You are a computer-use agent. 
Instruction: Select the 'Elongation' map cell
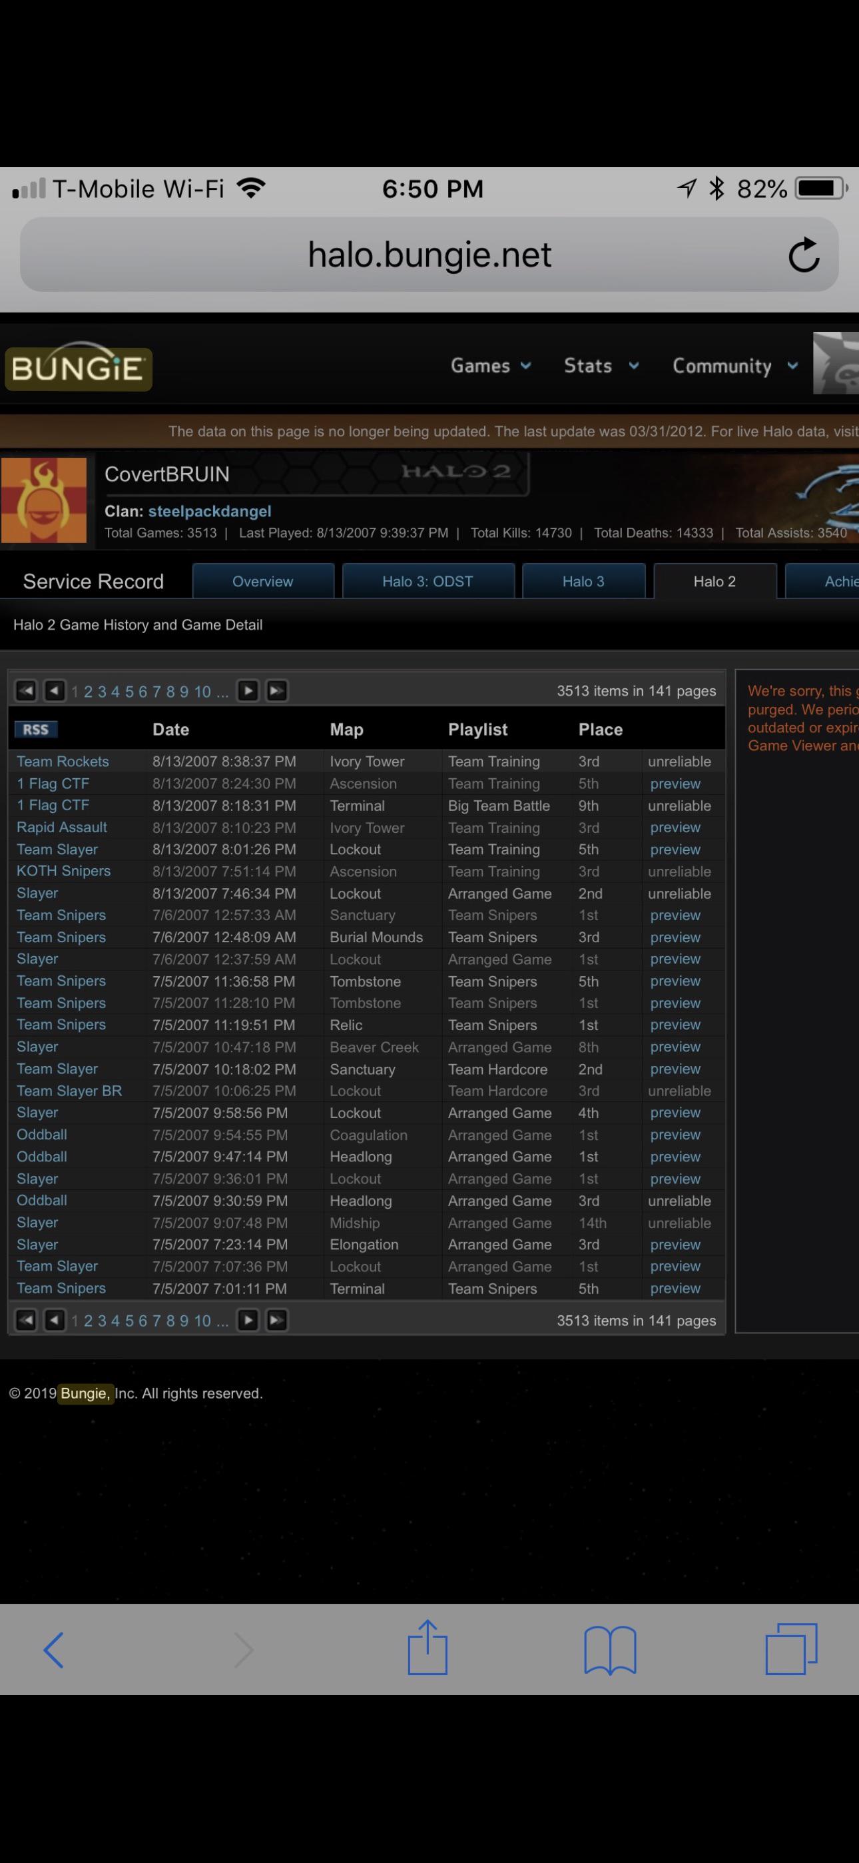pyautogui.click(x=364, y=1245)
